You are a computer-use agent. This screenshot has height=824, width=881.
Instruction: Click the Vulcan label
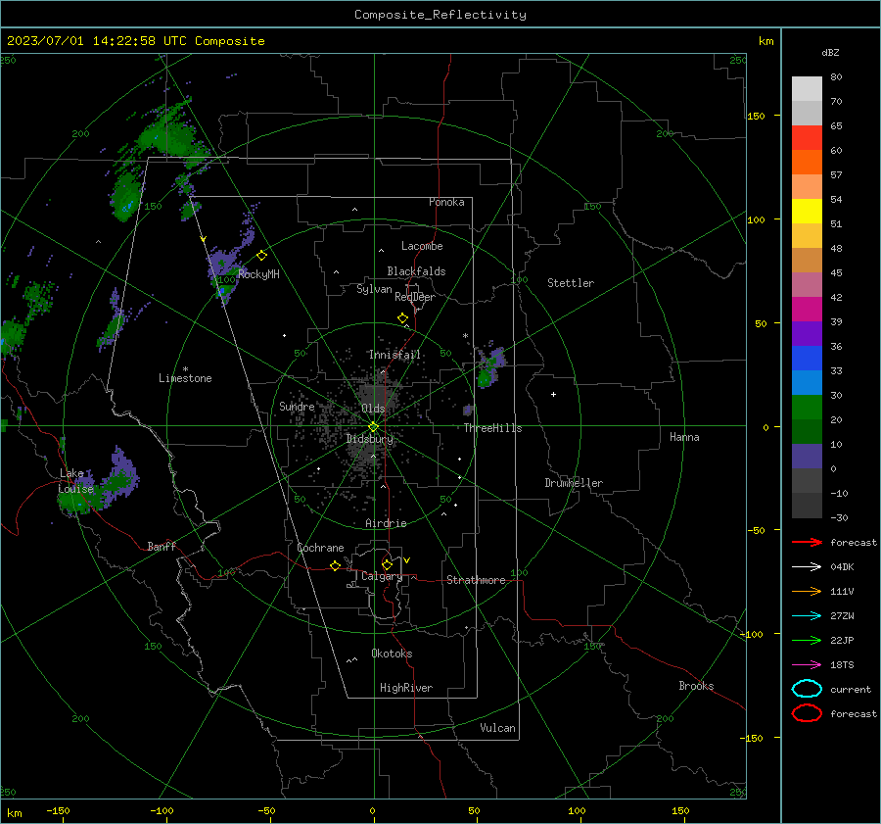[x=497, y=728]
